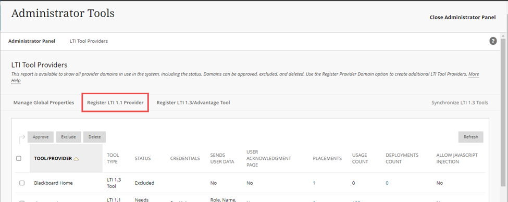Screen dimensions: 508x202
Task: Open deployments count 0 for Blackboard Home
Action: pos(387,183)
